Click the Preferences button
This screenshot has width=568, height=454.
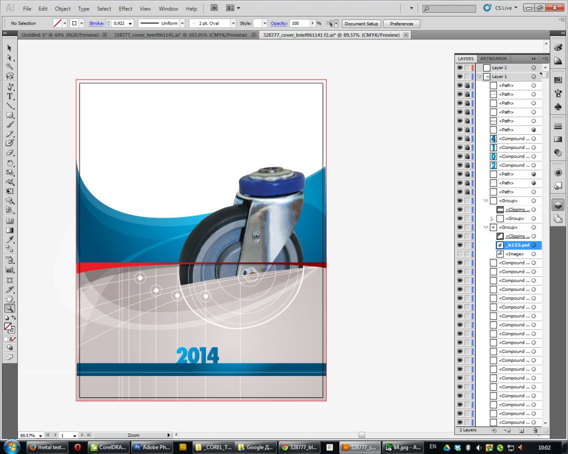(x=401, y=23)
